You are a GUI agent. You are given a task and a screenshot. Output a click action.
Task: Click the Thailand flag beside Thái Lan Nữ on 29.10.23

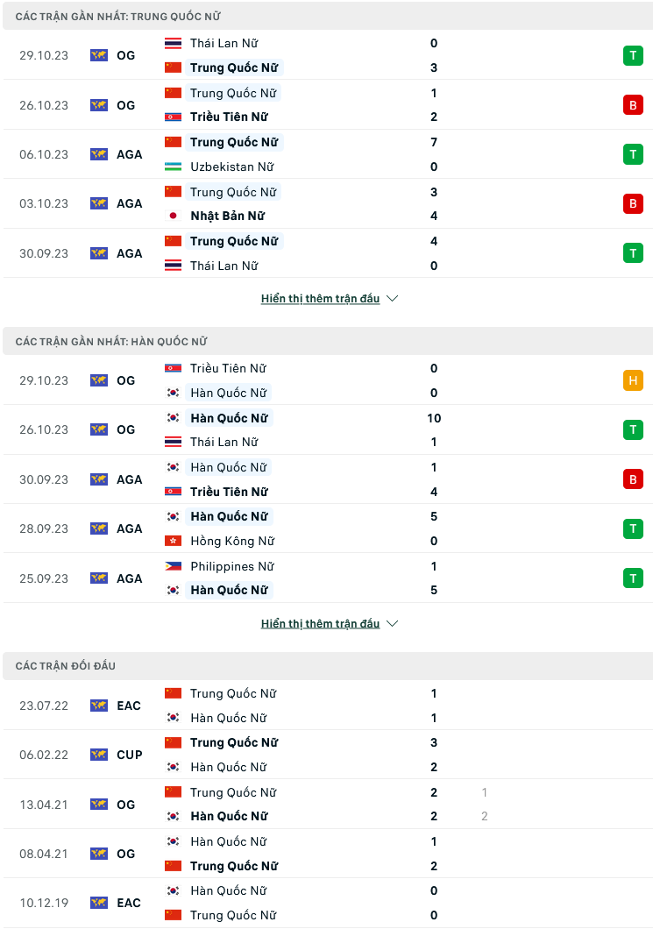tap(173, 43)
